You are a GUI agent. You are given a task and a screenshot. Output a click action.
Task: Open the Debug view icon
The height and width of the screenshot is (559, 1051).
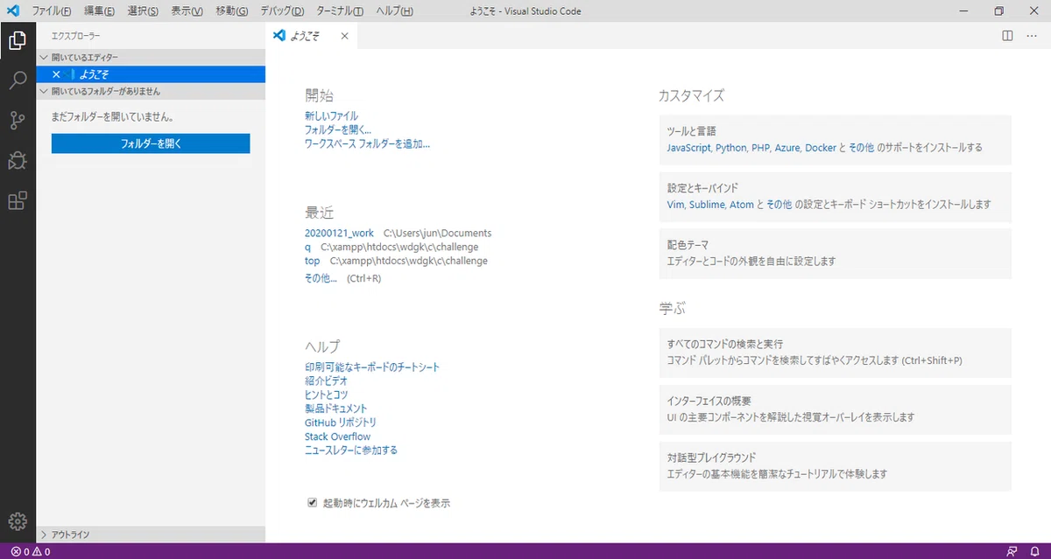[18, 161]
